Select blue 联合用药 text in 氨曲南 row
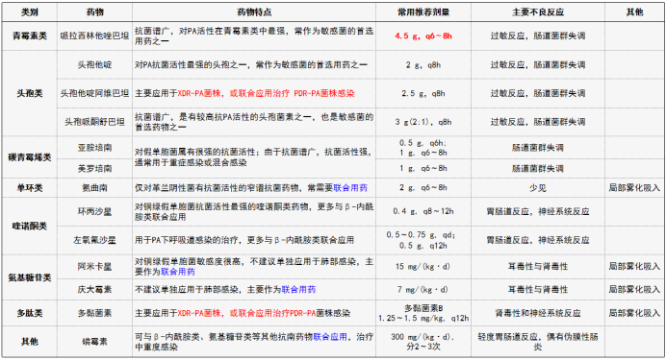Image resolution: width=666 pixels, height=360 pixels. pyautogui.click(x=350, y=187)
